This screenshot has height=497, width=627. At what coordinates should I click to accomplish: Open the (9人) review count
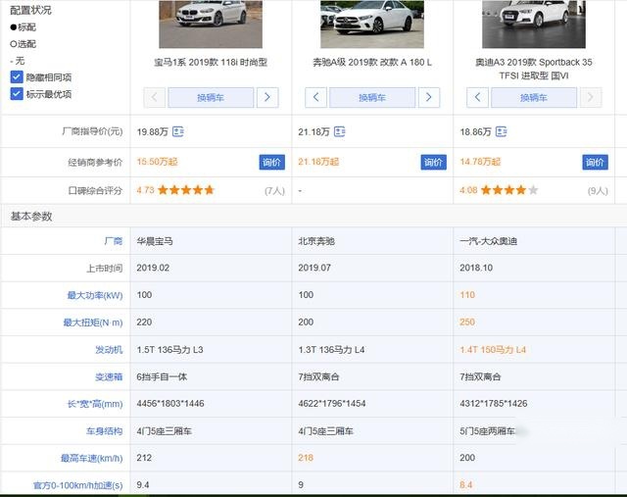tap(598, 191)
